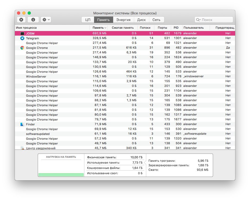Select Chrome Helper with PID 1104
The width and height of the screenshot is (250, 200).
42,91
